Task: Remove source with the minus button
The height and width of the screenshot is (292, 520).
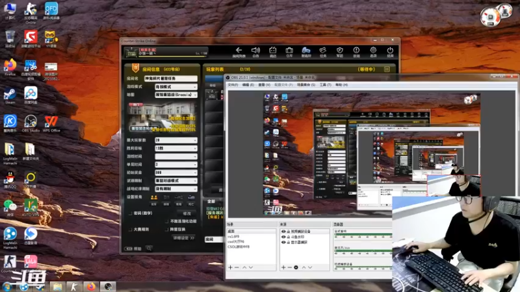Action: pyautogui.click(x=289, y=267)
